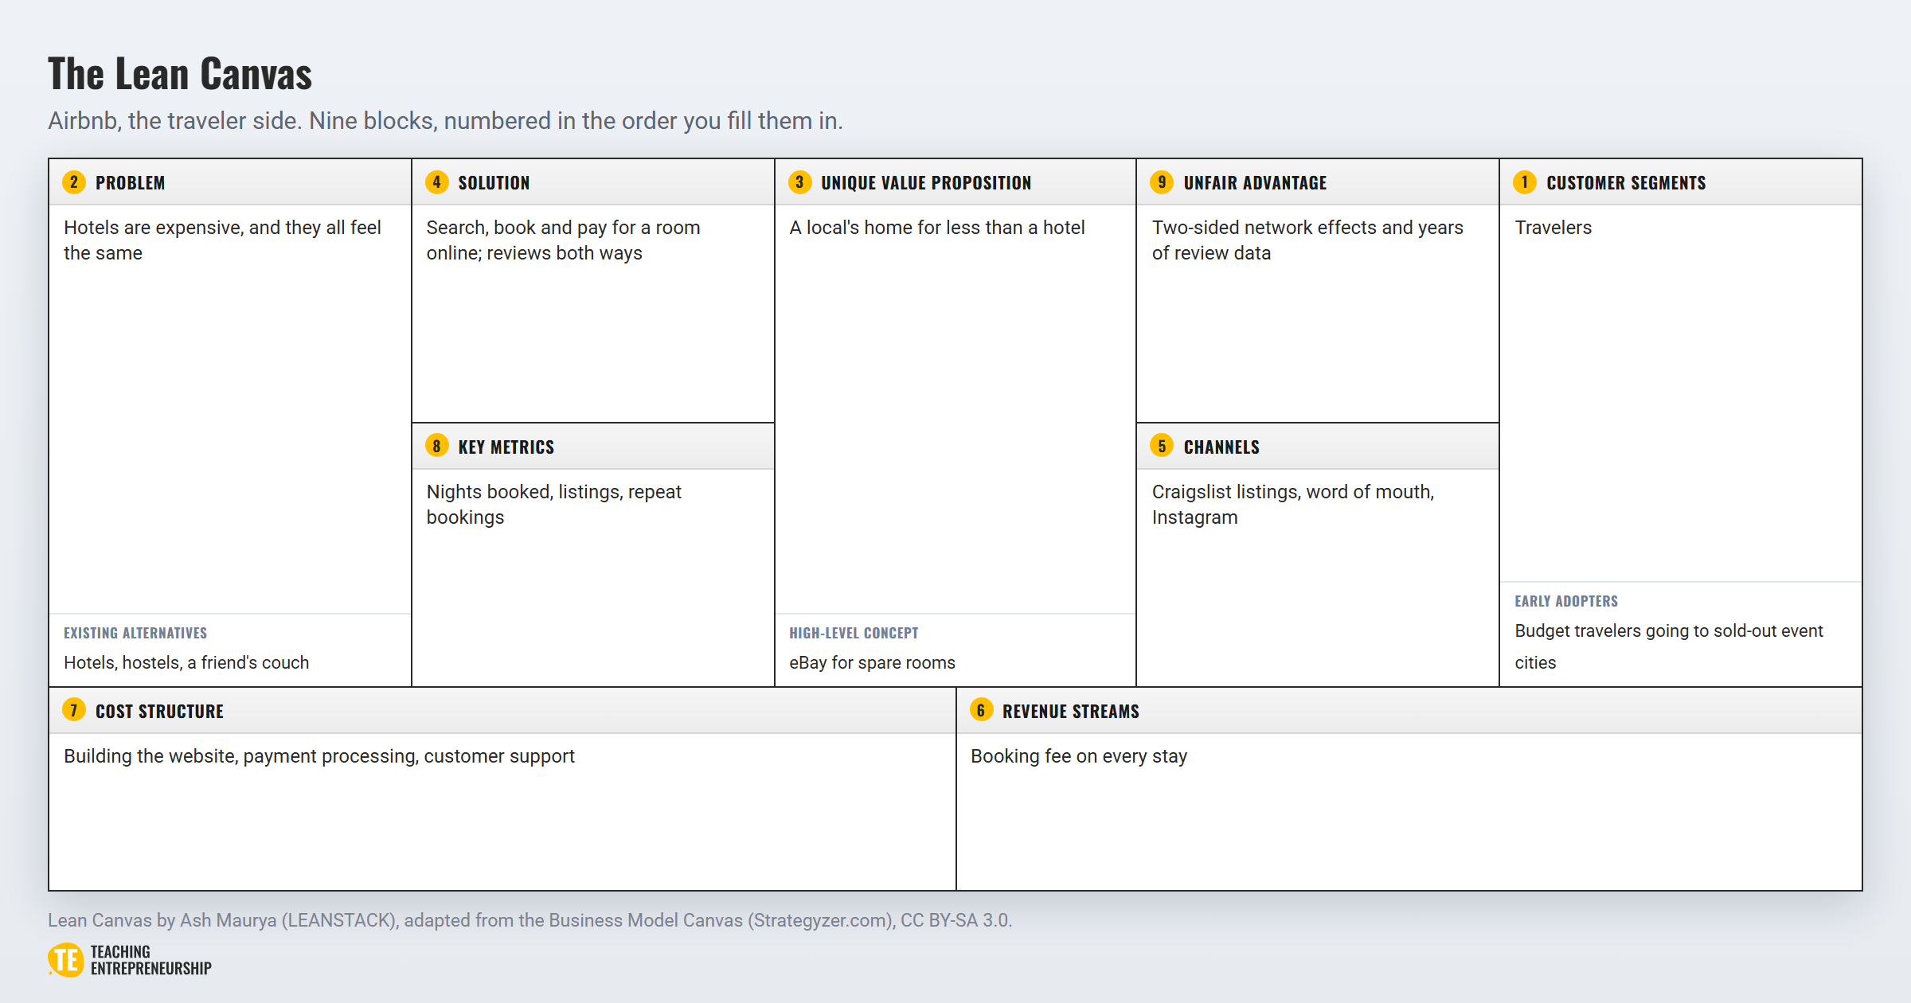
Task: Click the 'Travelers' customer segment text
Action: pos(1553,228)
